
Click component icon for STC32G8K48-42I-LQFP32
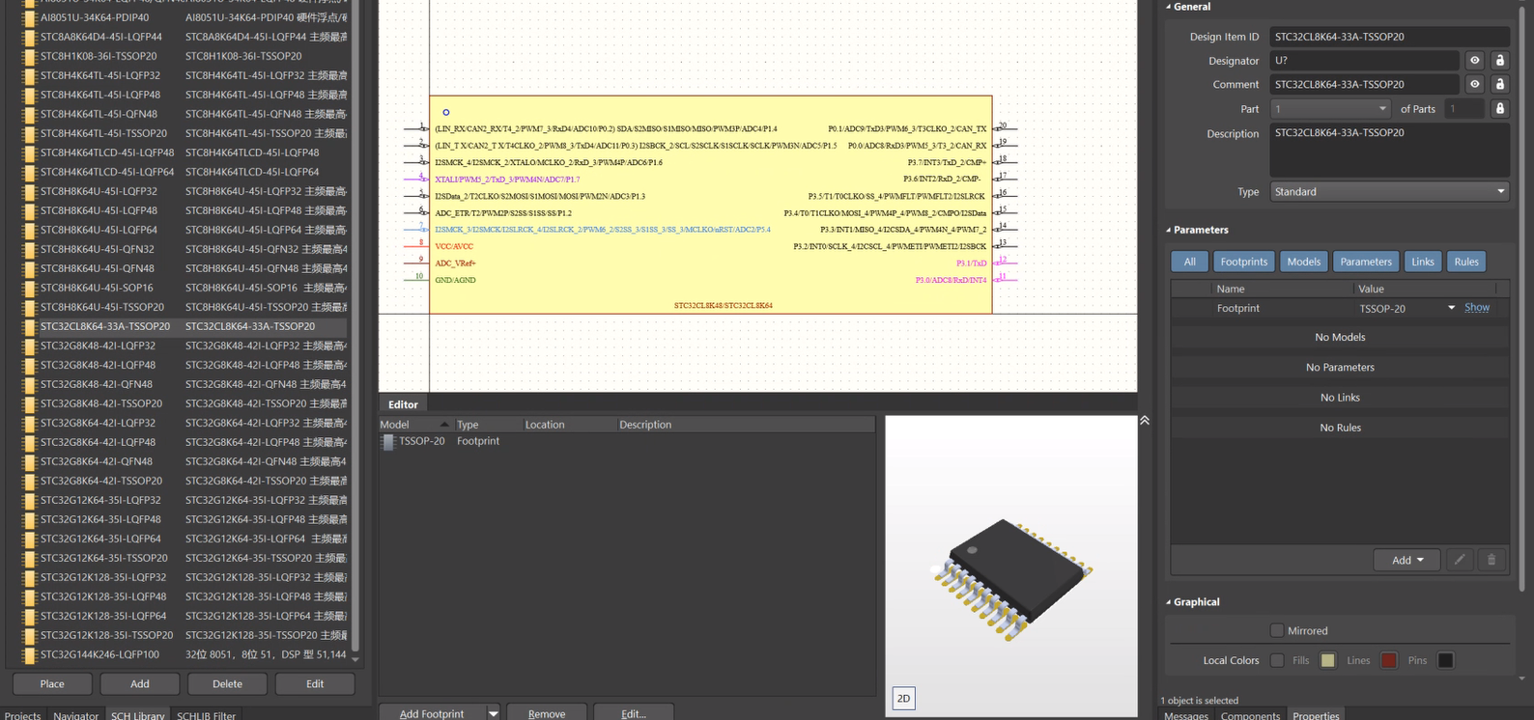coord(28,346)
